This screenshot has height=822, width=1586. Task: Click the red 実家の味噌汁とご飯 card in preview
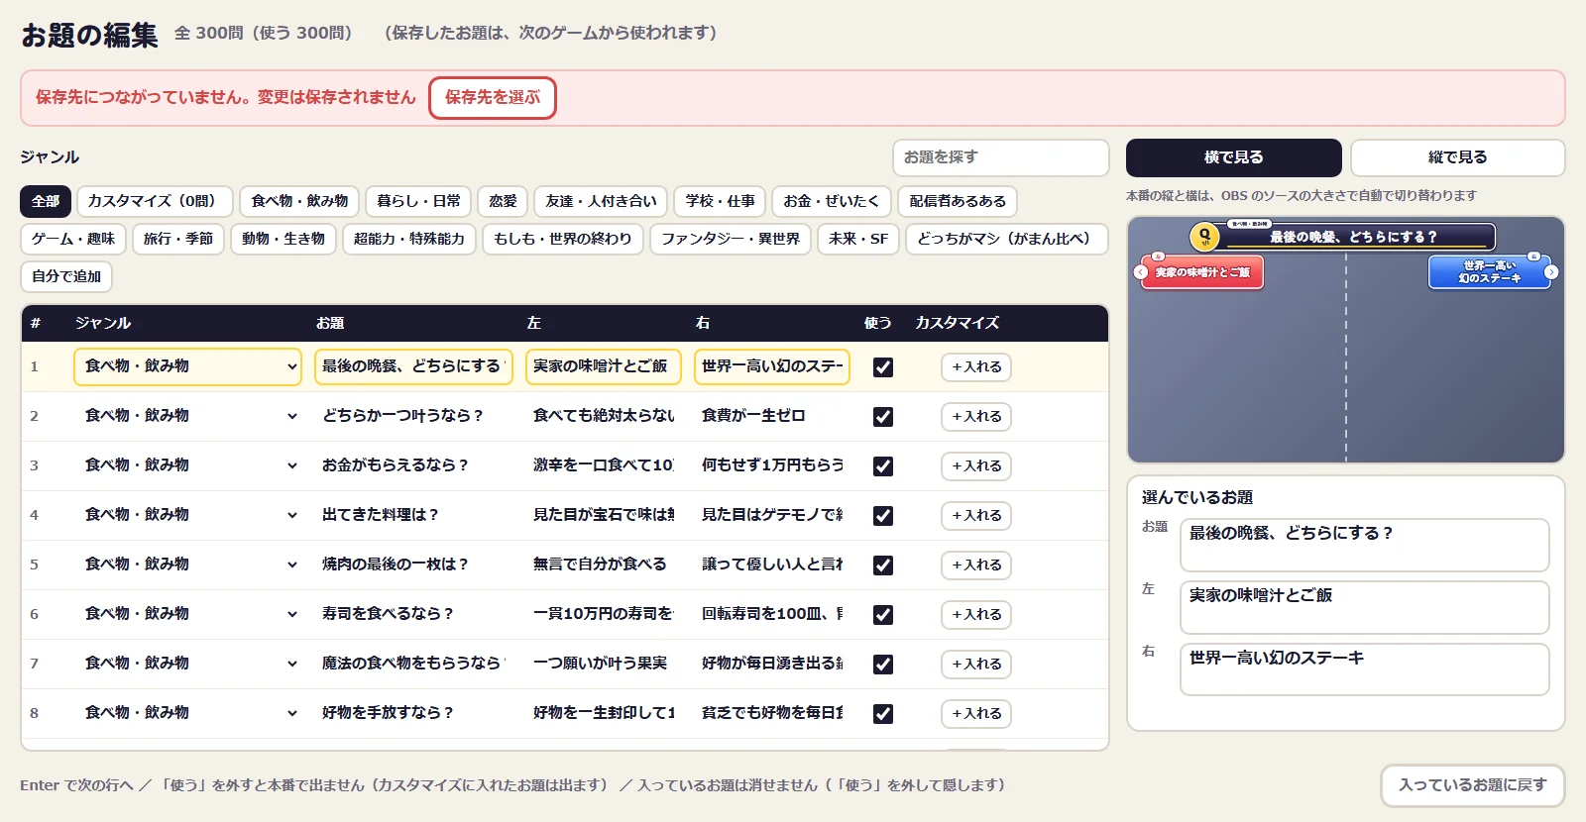pyautogui.click(x=1202, y=272)
